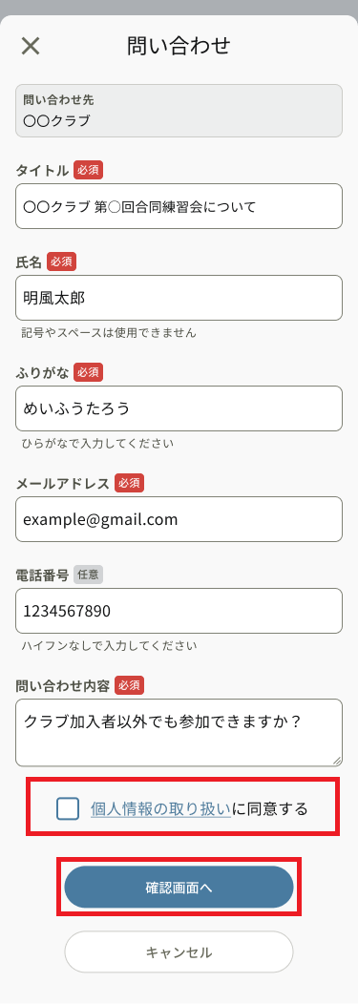This screenshot has height=1004, width=358.
Task: Open the 個人情報の取り扱い link
Action: click(x=160, y=808)
